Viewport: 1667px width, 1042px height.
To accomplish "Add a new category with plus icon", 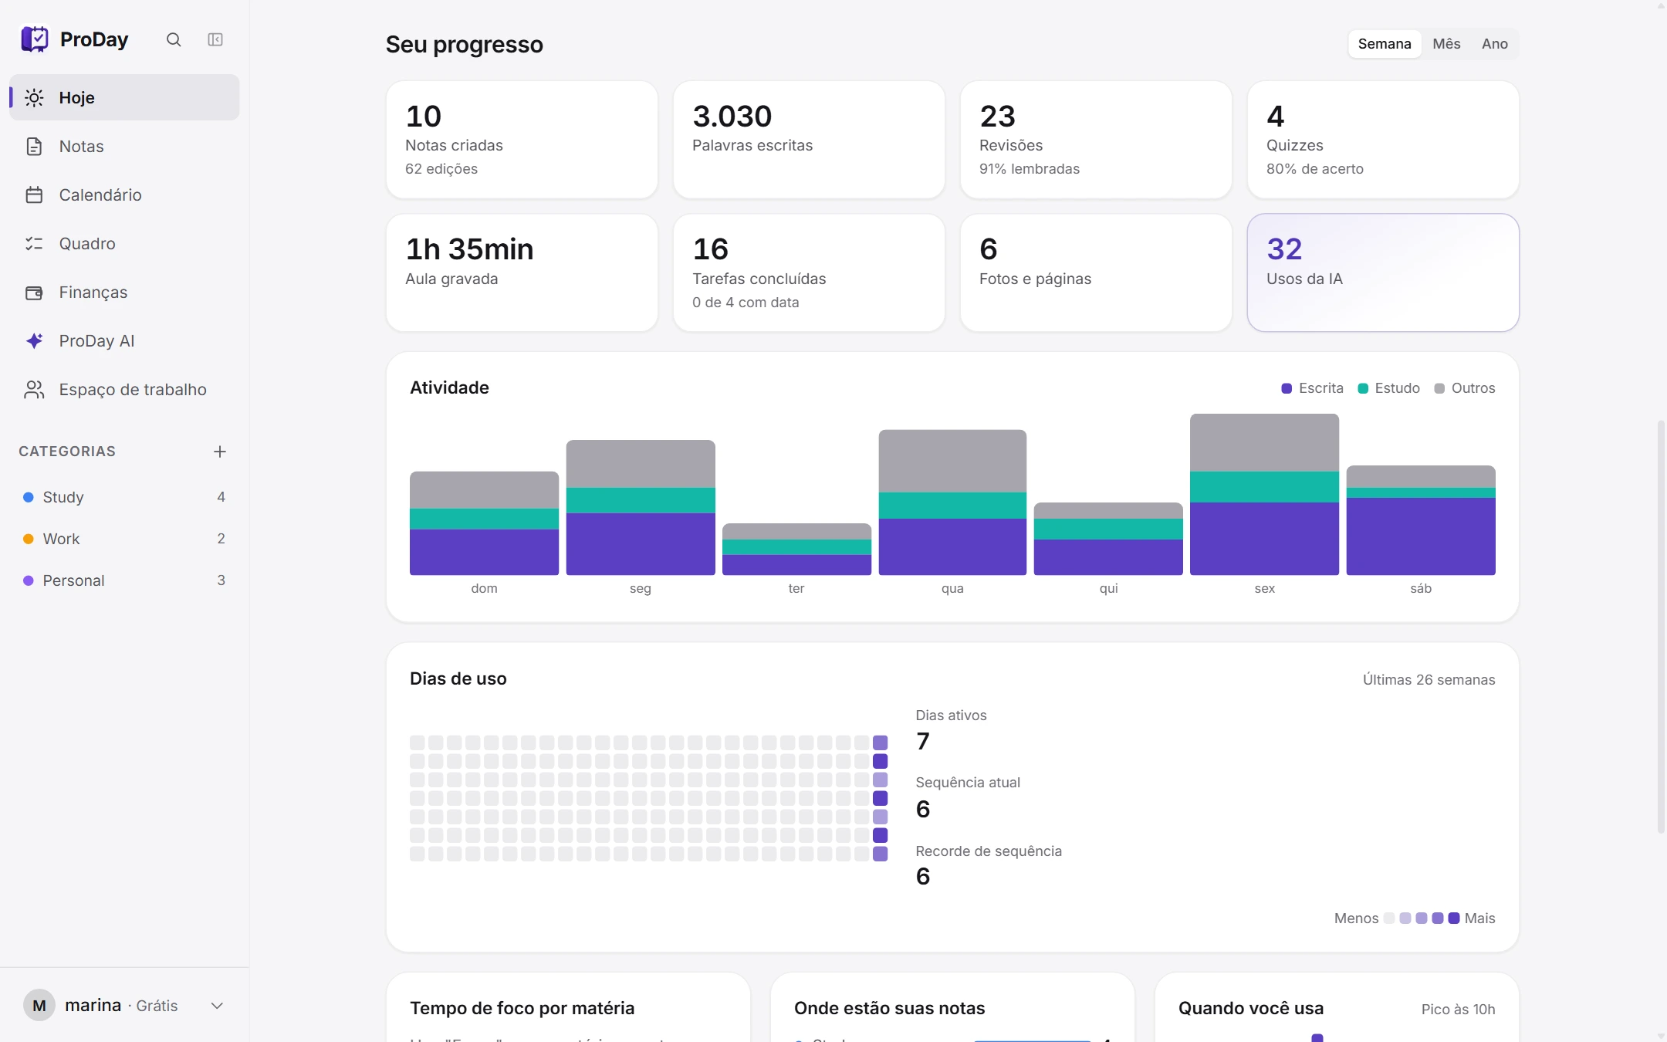I will 220,452.
